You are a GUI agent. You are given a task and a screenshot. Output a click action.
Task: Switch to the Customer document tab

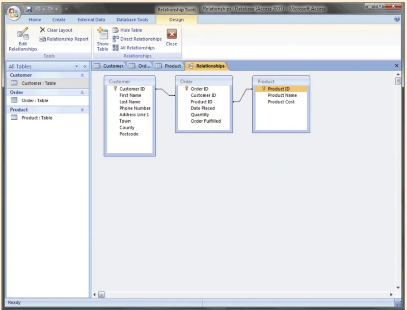click(x=109, y=66)
